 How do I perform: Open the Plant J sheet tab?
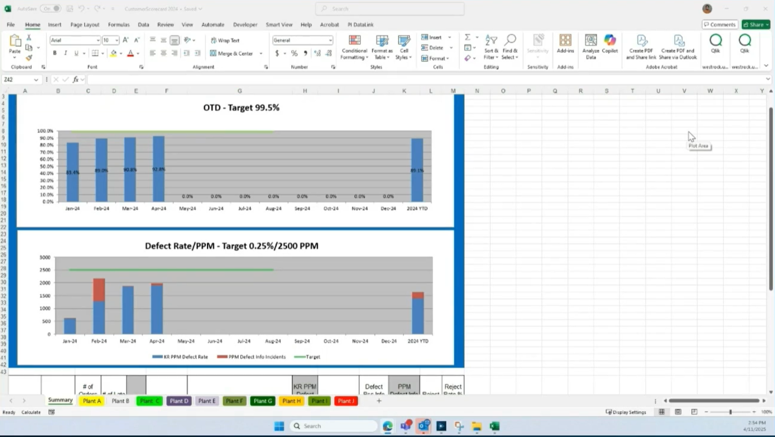(x=346, y=401)
